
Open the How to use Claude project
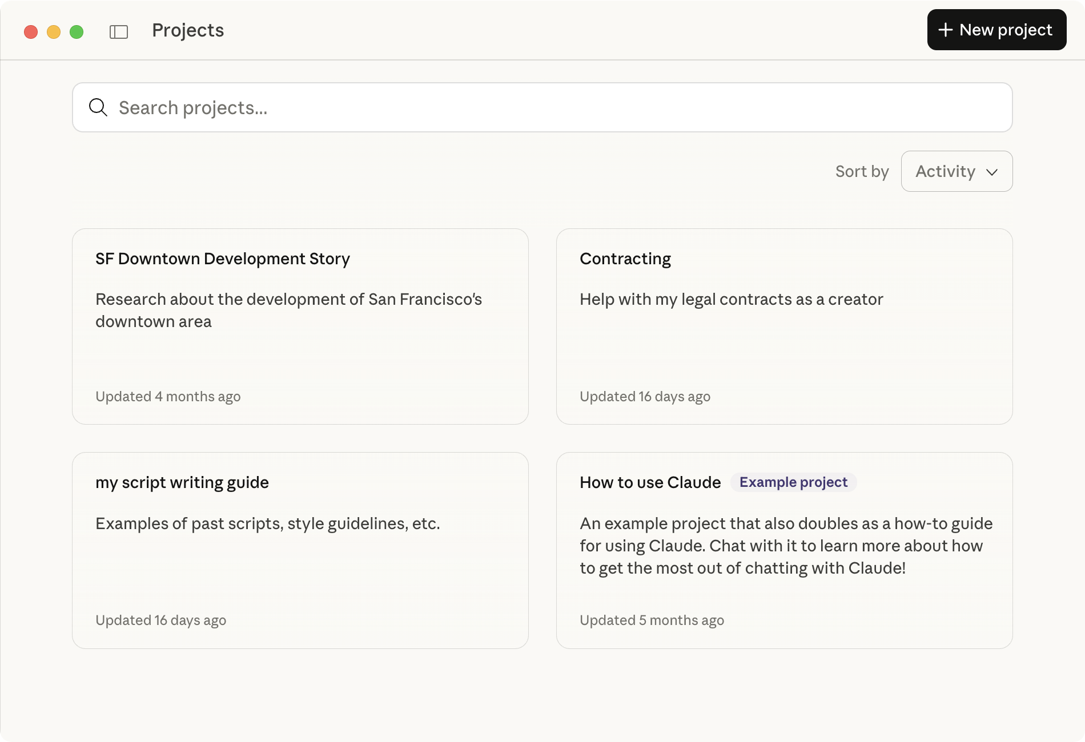783,548
